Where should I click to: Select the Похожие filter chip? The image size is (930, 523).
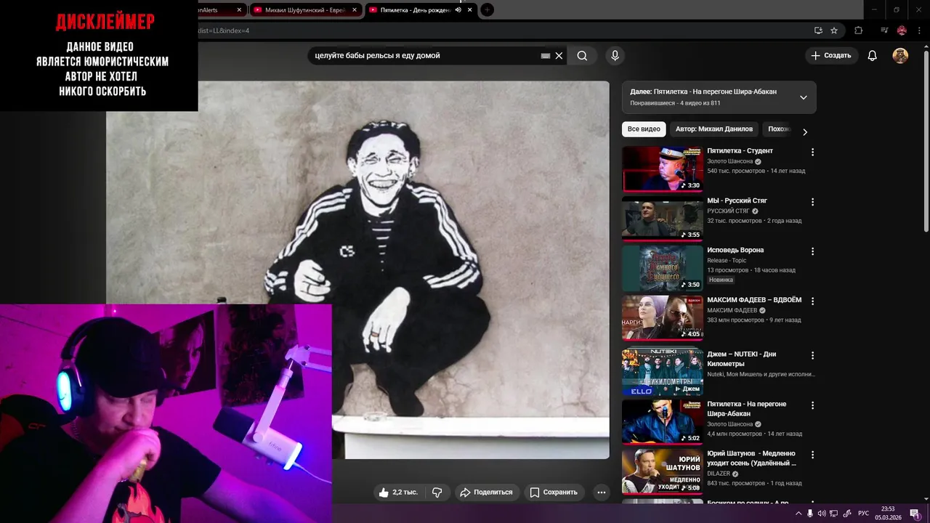pos(779,129)
